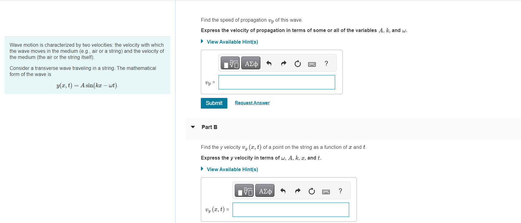
Task: Open the equation templates menu in Part B
Action: coord(244,190)
